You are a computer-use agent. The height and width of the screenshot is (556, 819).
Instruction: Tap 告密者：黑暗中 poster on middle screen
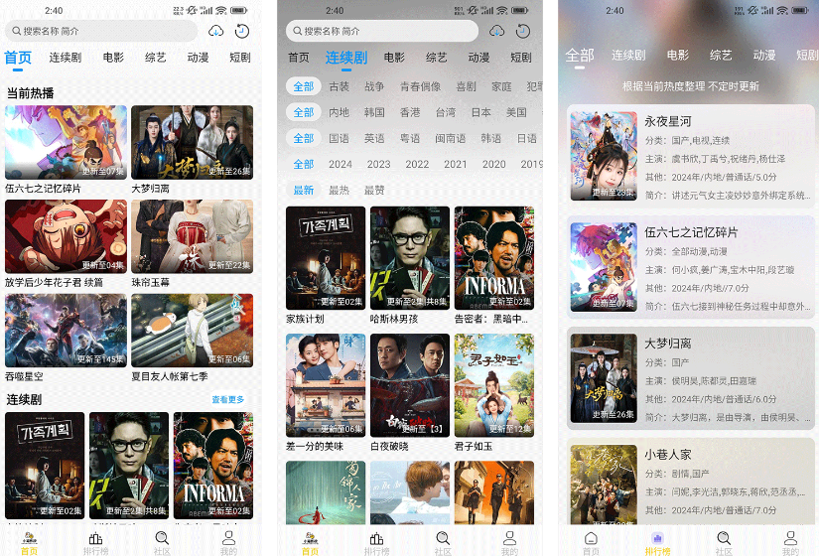click(494, 258)
